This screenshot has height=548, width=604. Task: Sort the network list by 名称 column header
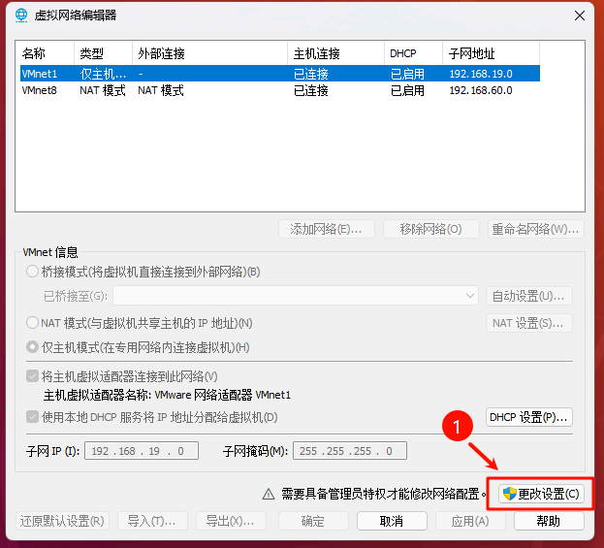(x=45, y=53)
